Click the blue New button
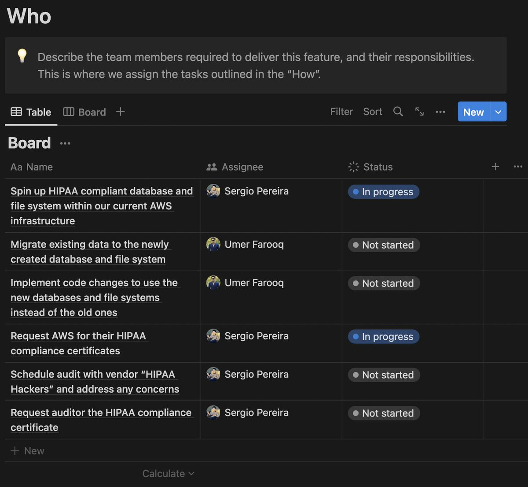This screenshot has height=487, width=528. coord(473,112)
